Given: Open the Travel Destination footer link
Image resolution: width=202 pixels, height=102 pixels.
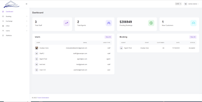Looking at the screenshot, I should click(x=43, y=98).
